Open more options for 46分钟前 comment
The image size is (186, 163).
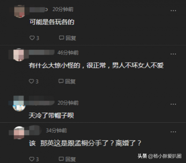click(173, 54)
